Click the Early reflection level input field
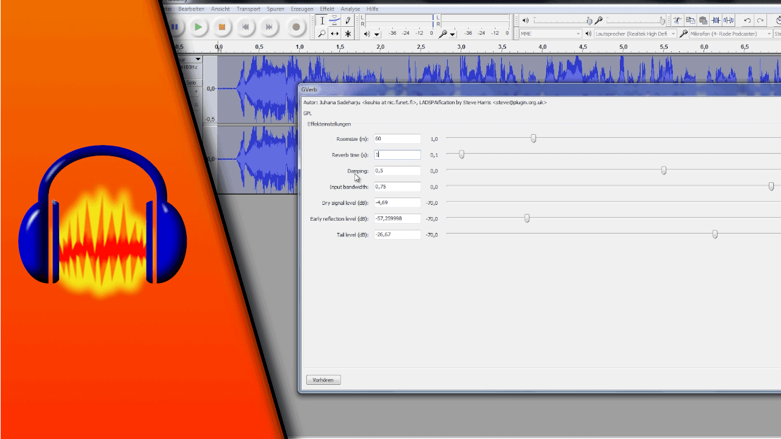Viewport: 781px width, 439px height. [397, 218]
